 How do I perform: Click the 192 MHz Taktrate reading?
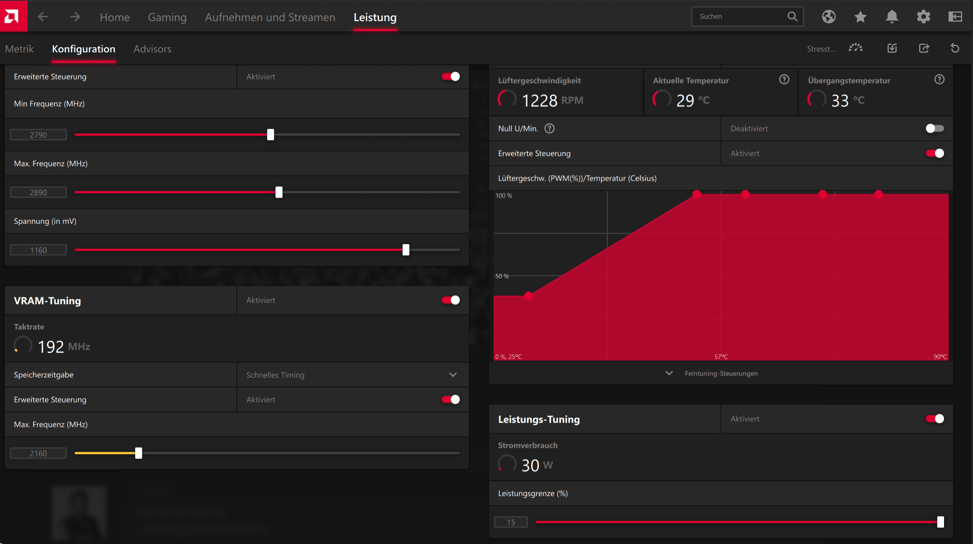(x=64, y=347)
